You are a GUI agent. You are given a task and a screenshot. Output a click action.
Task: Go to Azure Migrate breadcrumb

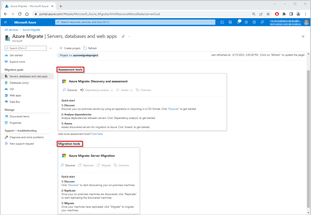point(31,30)
